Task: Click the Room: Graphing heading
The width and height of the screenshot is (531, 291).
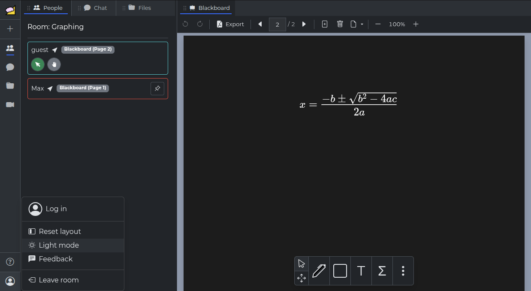Action: click(55, 27)
